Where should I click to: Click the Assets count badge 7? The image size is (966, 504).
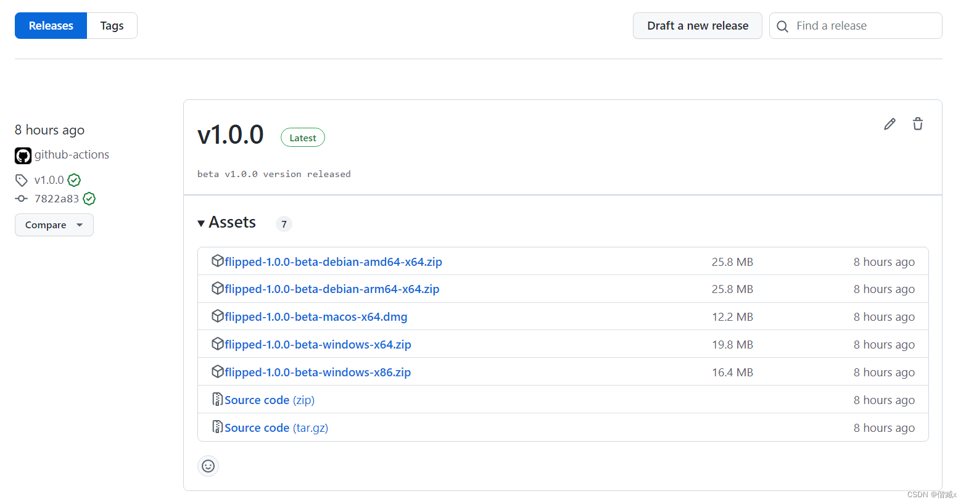tap(284, 224)
